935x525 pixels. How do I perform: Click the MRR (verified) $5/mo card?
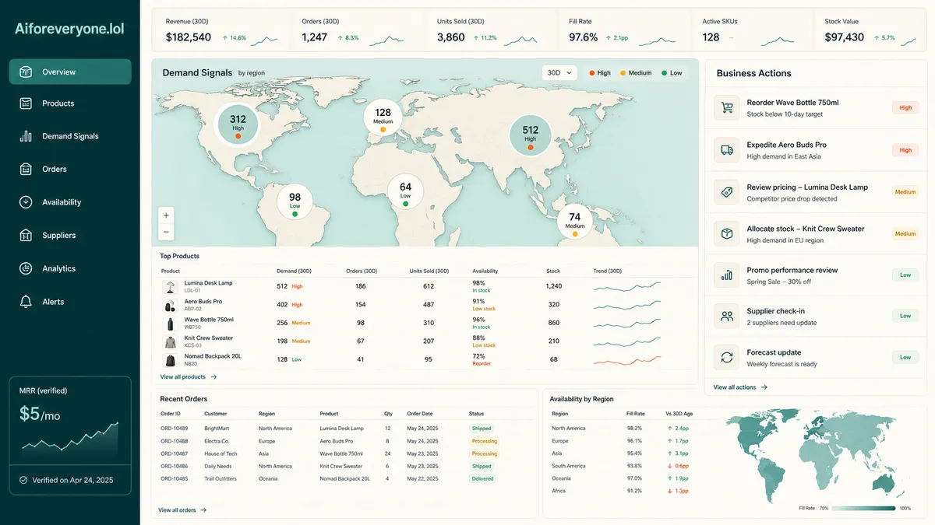tap(70, 436)
